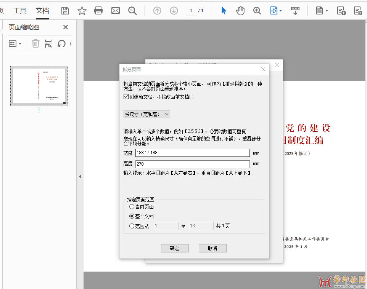Viewport: 367px width, 289px height.
Task: Select the page 1 thumbnail
Action: pos(39,86)
